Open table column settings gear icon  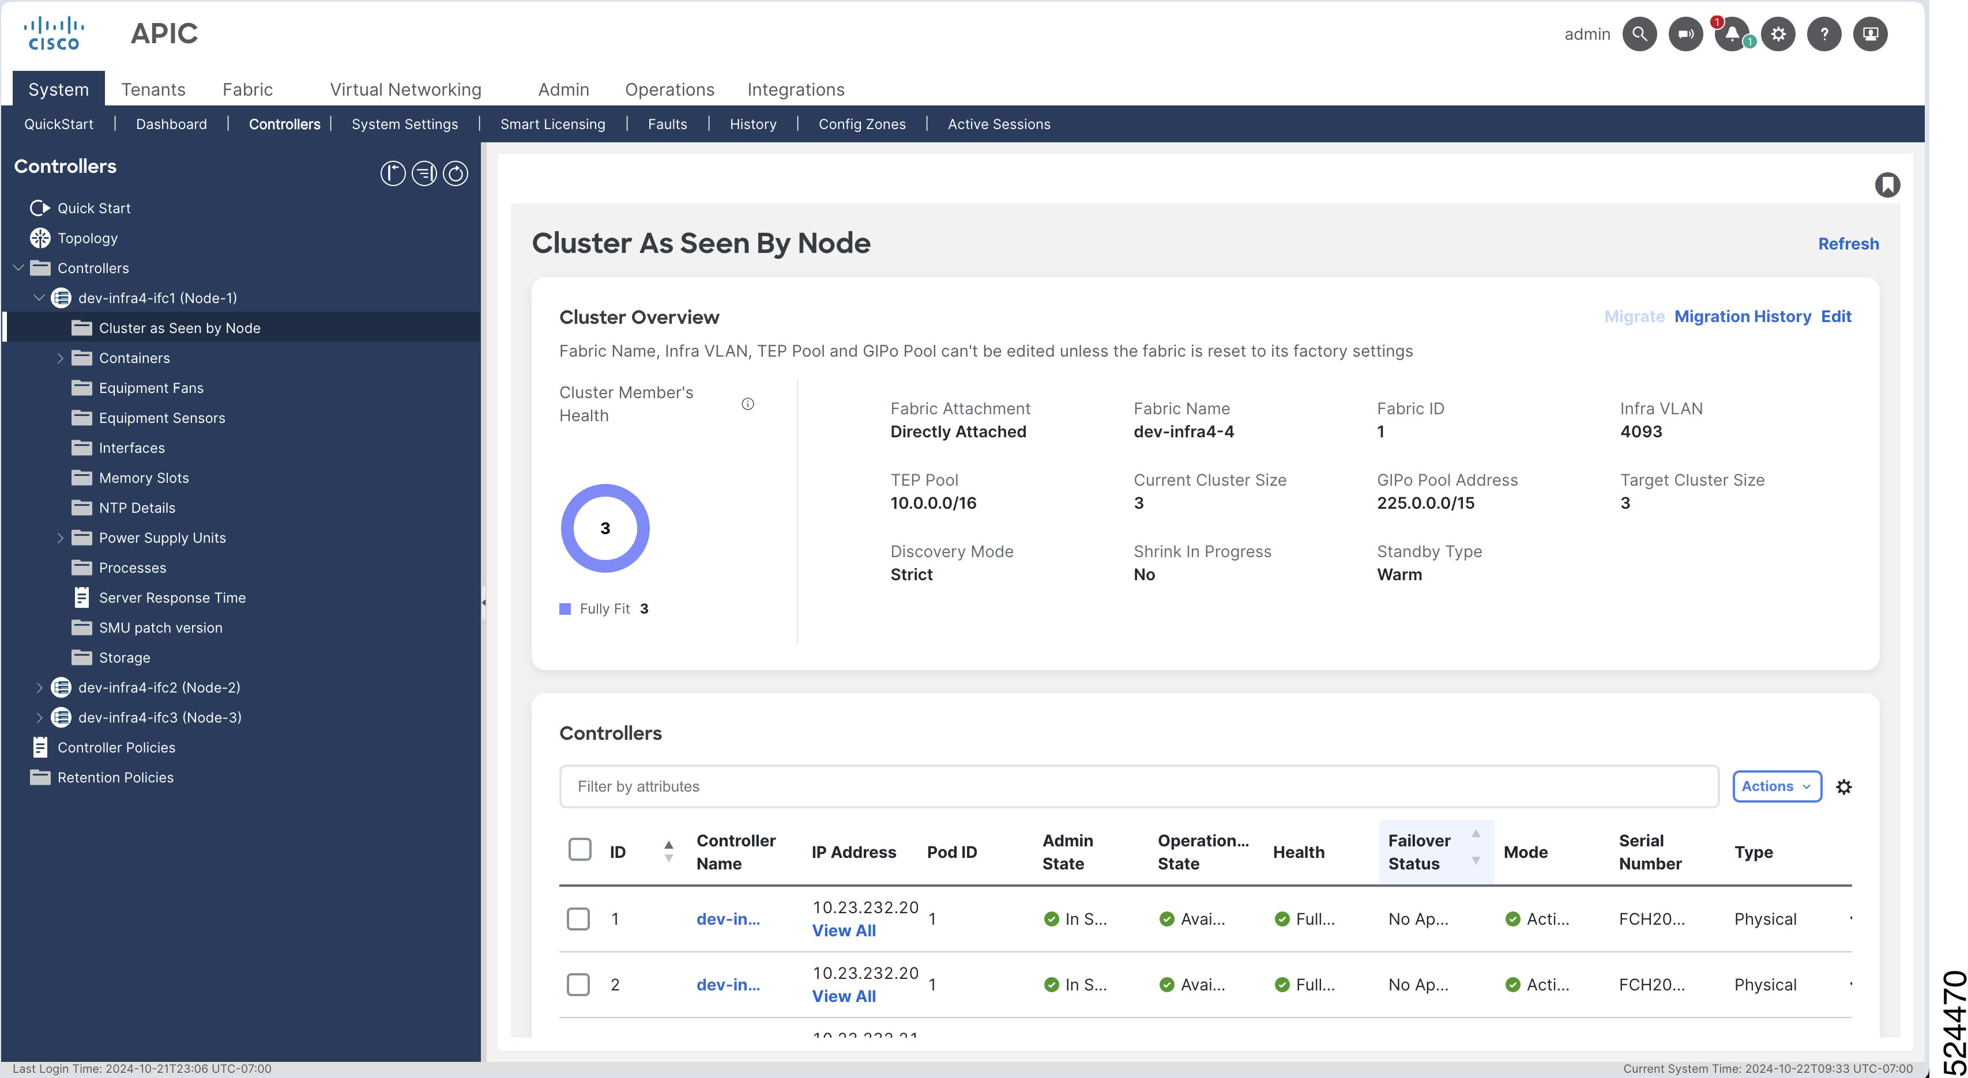pos(1843,787)
